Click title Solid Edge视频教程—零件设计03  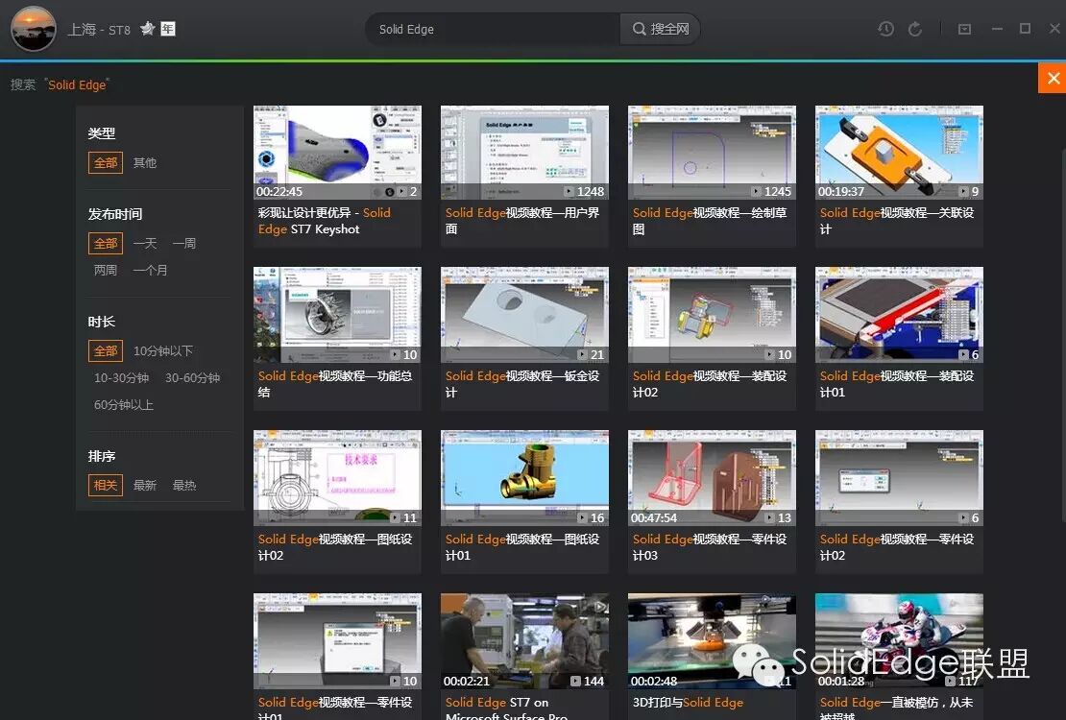[710, 547]
